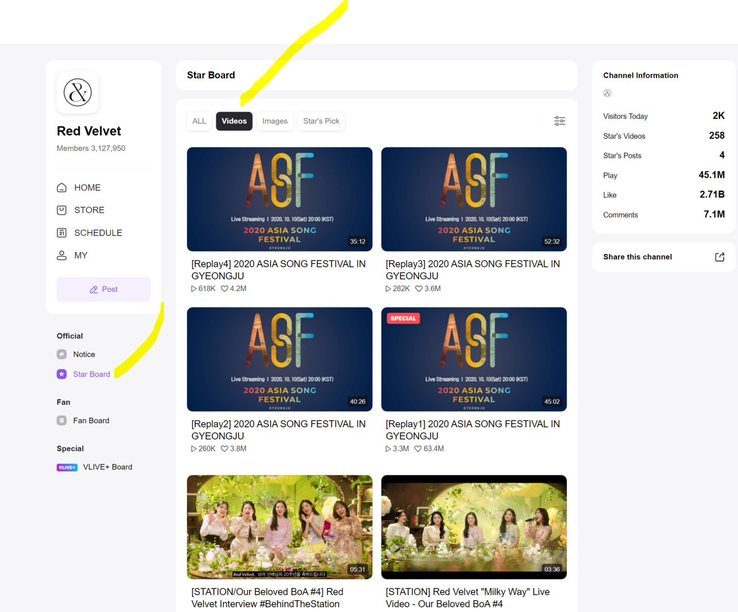The image size is (738, 612).
Task: Click the Like 2.71B value
Action: click(x=712, y=194)
